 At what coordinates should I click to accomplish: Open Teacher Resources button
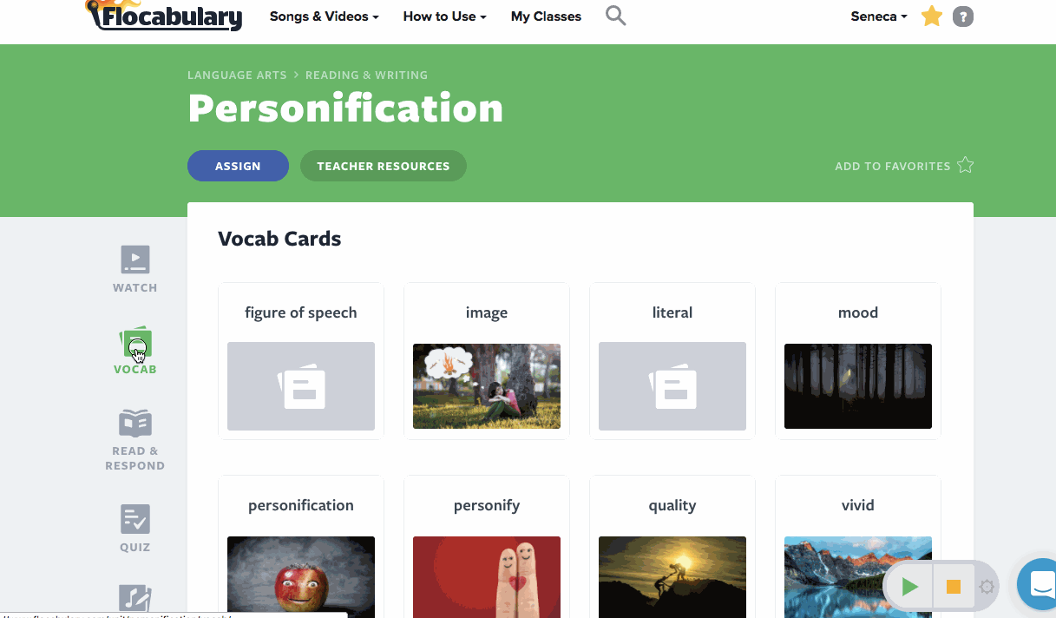[383, 166]
